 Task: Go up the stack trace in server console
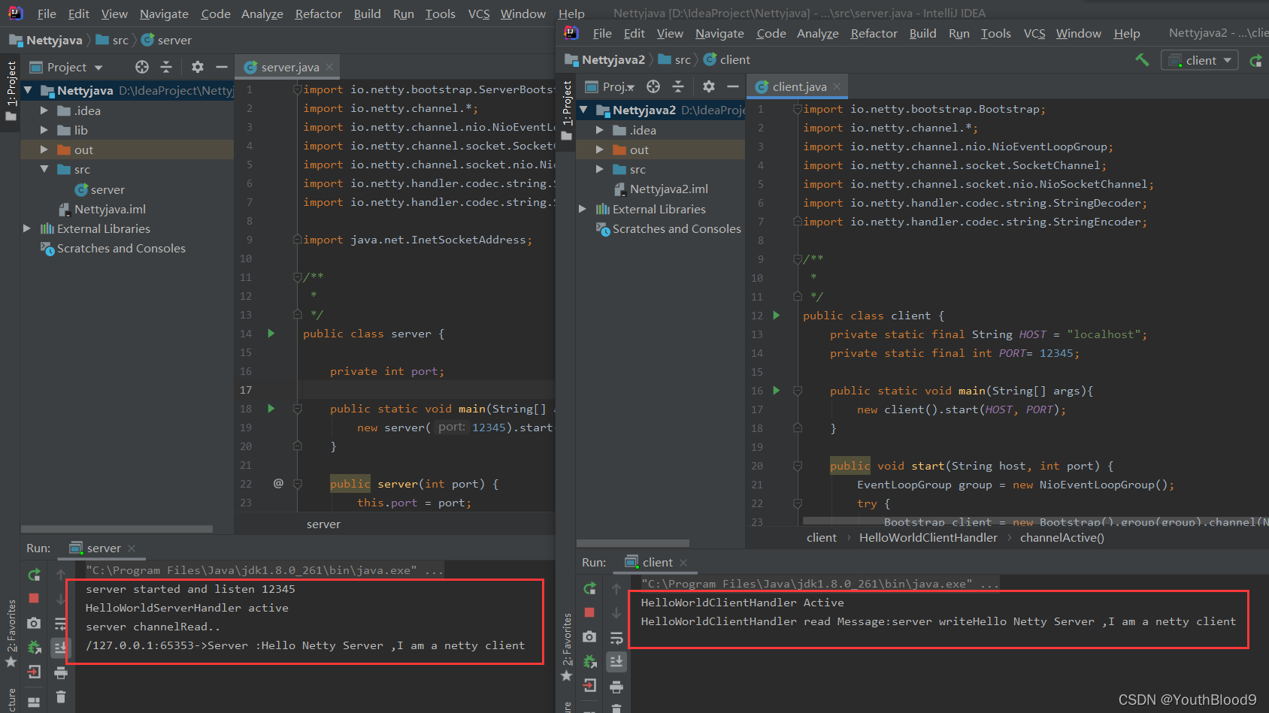[61, 575]
